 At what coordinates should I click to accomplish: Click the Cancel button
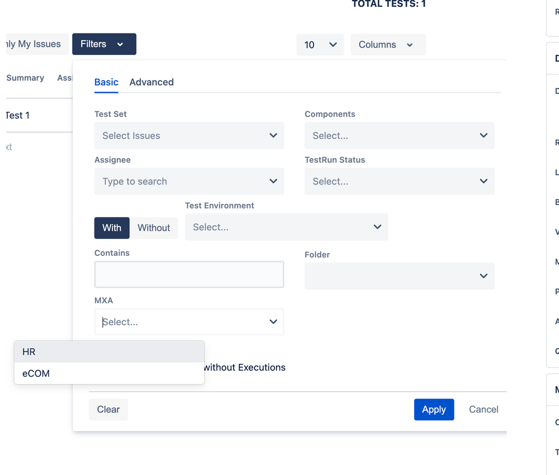[x=483, y=410]
